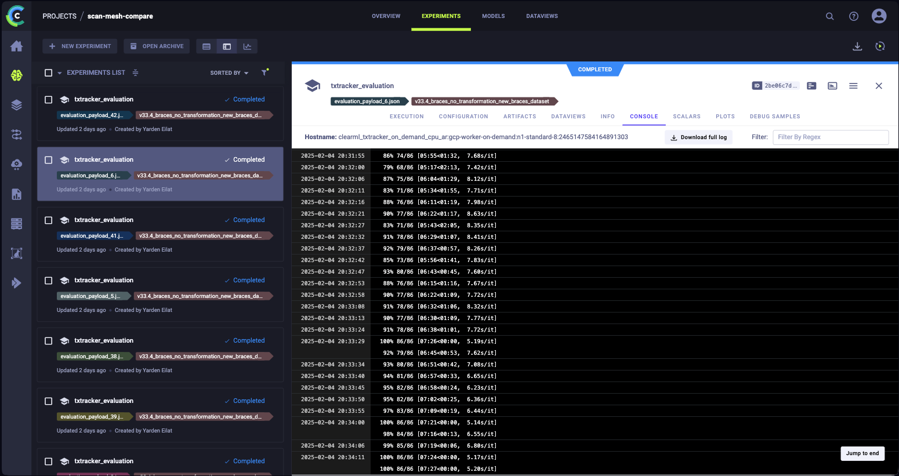Check the evaluation_payload_42 experiment checkbox
Image resolution: width=899 pixels, height=476 pixels.
click(x=49, y=100)
